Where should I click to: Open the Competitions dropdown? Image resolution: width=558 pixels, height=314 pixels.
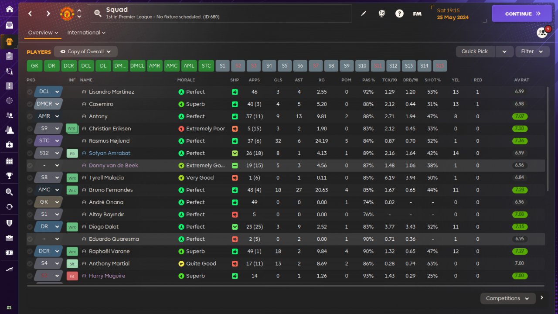pos(507,298)
